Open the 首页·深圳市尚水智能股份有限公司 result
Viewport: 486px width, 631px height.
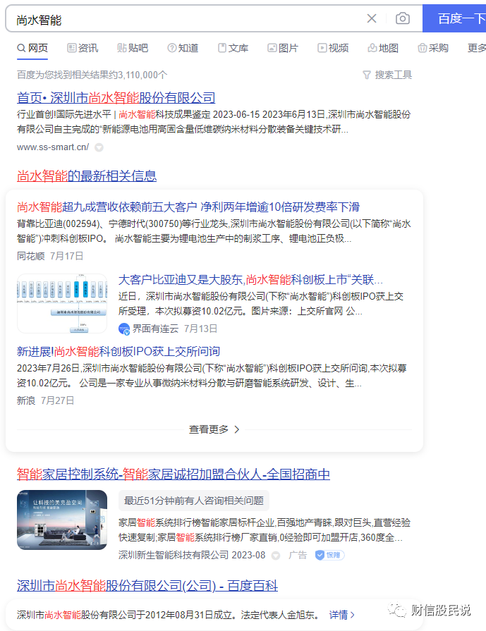(116, 98)
